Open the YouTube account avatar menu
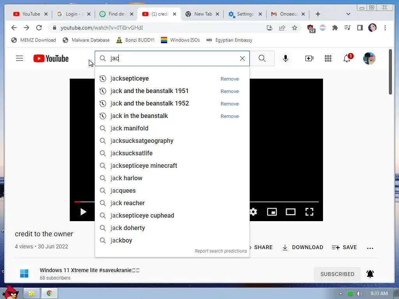The image size is (399, 299). (x=369, y=58)
